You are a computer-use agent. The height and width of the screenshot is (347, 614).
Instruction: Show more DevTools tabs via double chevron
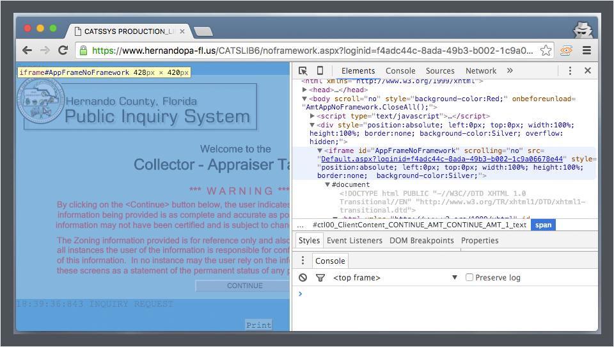[510, 71]
